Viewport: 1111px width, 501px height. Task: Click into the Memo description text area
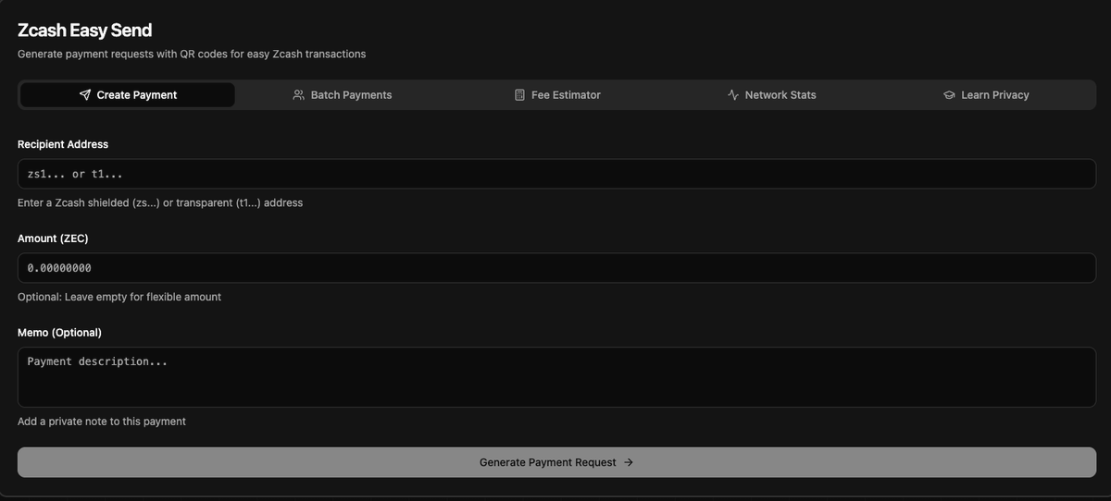point(556,377)
